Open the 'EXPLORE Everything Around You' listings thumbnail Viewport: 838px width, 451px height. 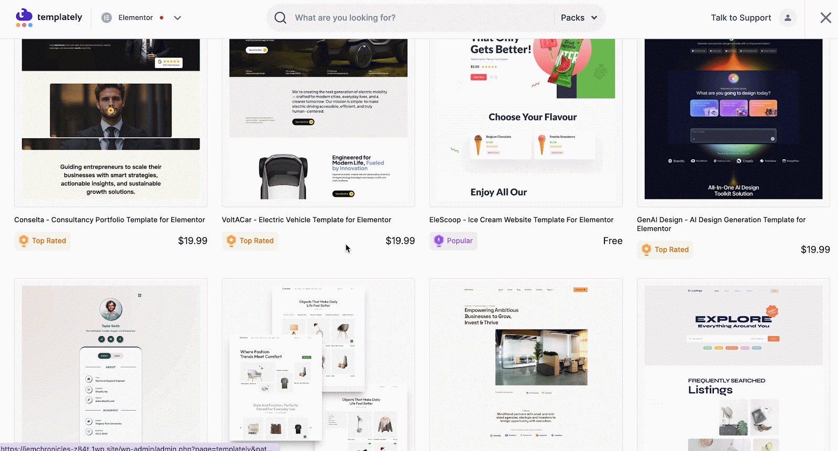(733, 365)
